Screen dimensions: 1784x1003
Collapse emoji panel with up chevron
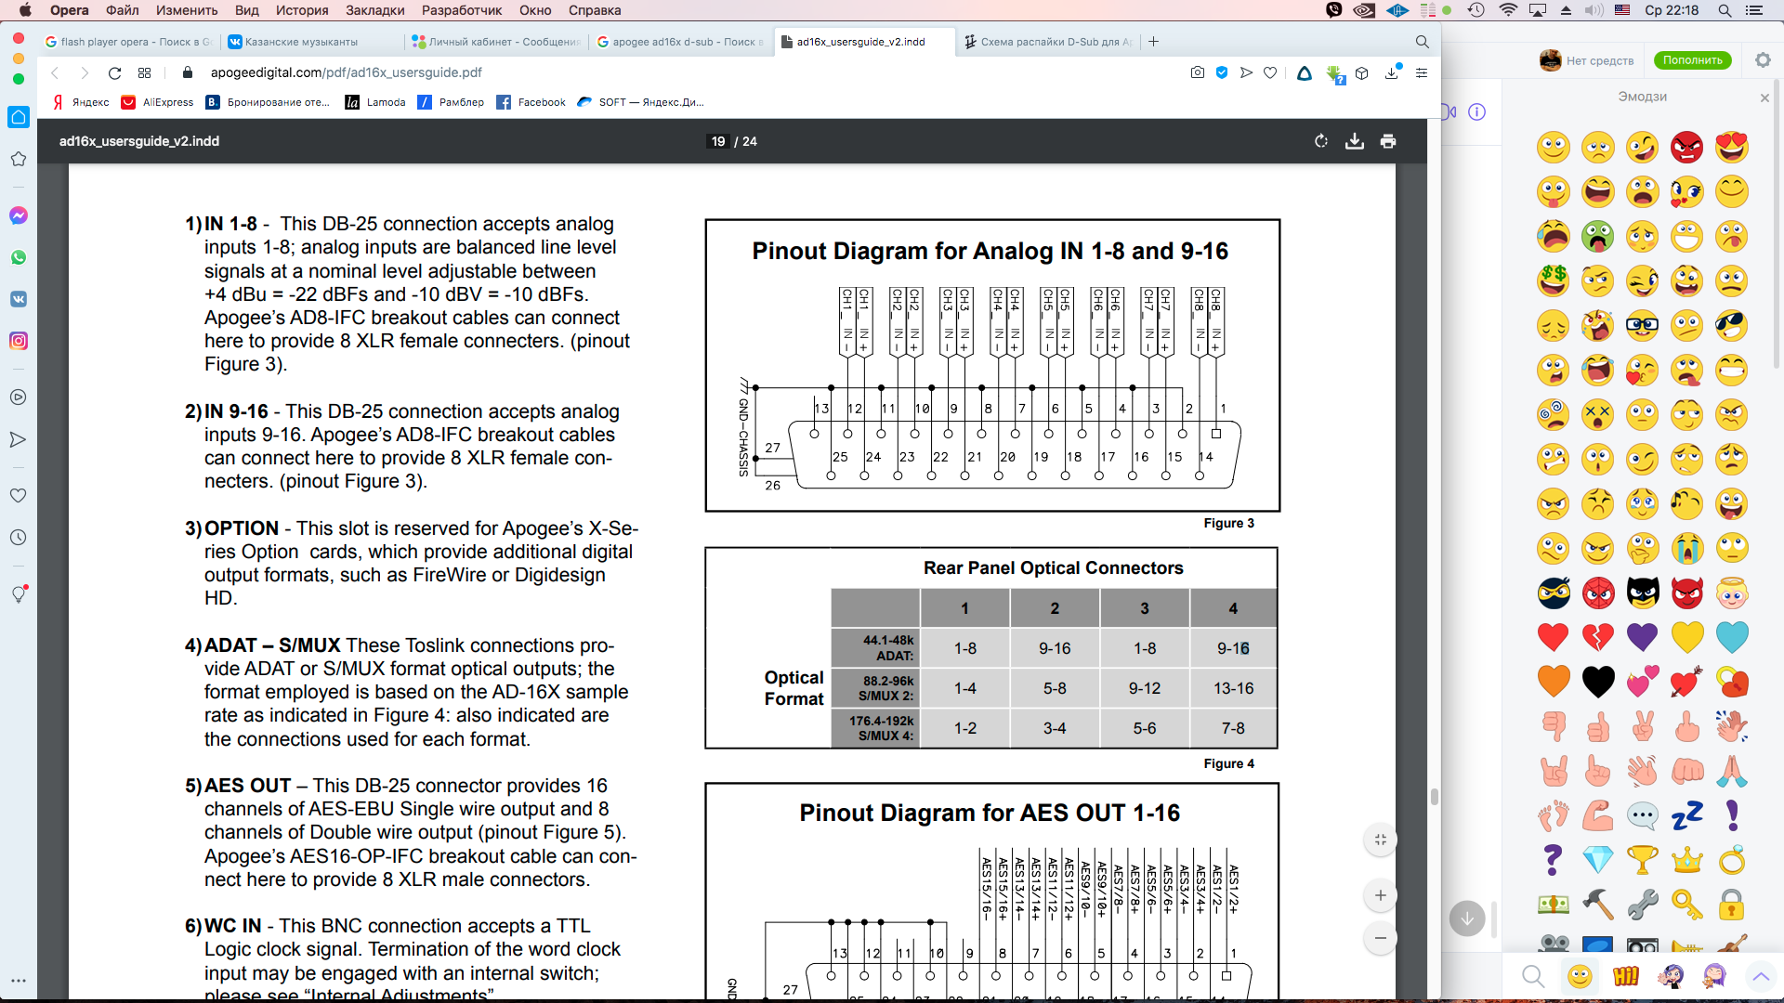tap(1760, 976)
